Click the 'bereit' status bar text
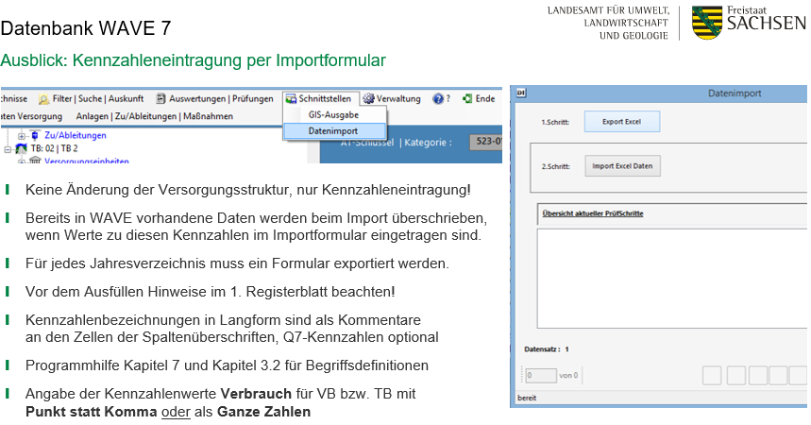Viewport: 811px width, 425px height. 527,398
